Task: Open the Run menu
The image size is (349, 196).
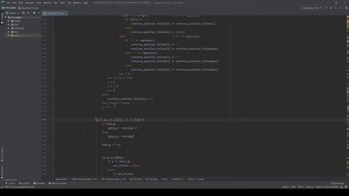Action: tap(56, 3)
